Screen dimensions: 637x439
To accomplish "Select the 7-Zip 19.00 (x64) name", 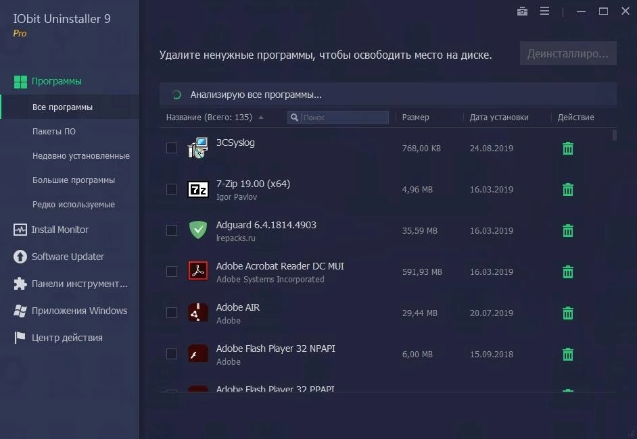I will point(253,184).
